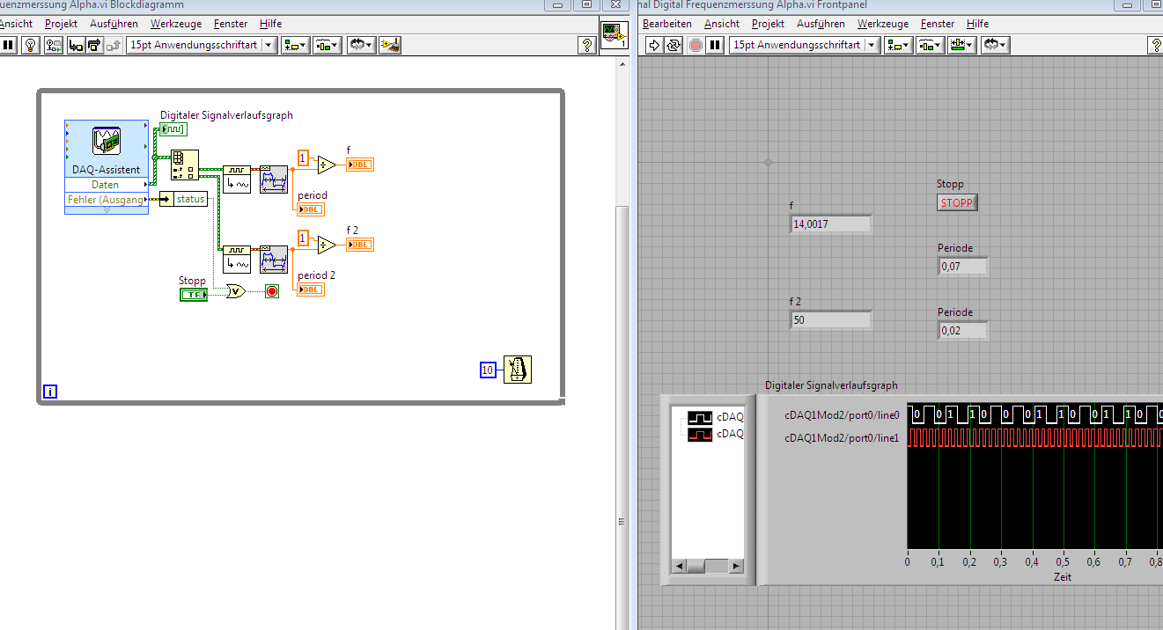Toggle highlight execution light bulb icon
The height and width of the screenshot is (630, 1163).
30,45
